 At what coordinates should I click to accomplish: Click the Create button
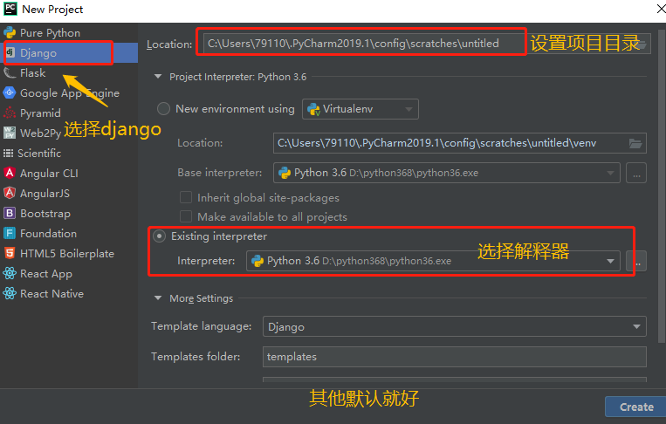tap(635, 407)
